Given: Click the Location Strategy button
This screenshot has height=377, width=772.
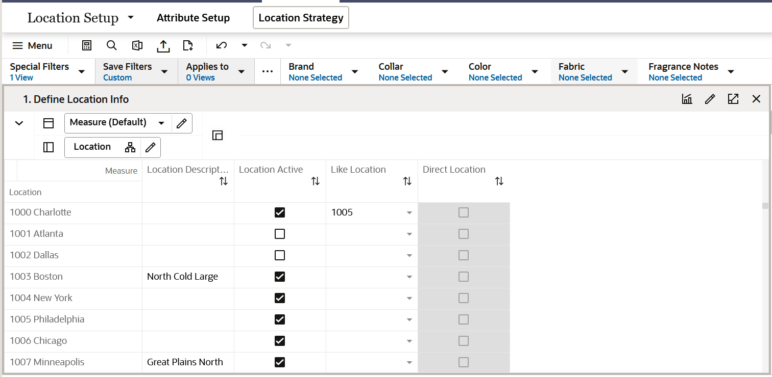Looking at the screenshot, I should click(301, 17).
